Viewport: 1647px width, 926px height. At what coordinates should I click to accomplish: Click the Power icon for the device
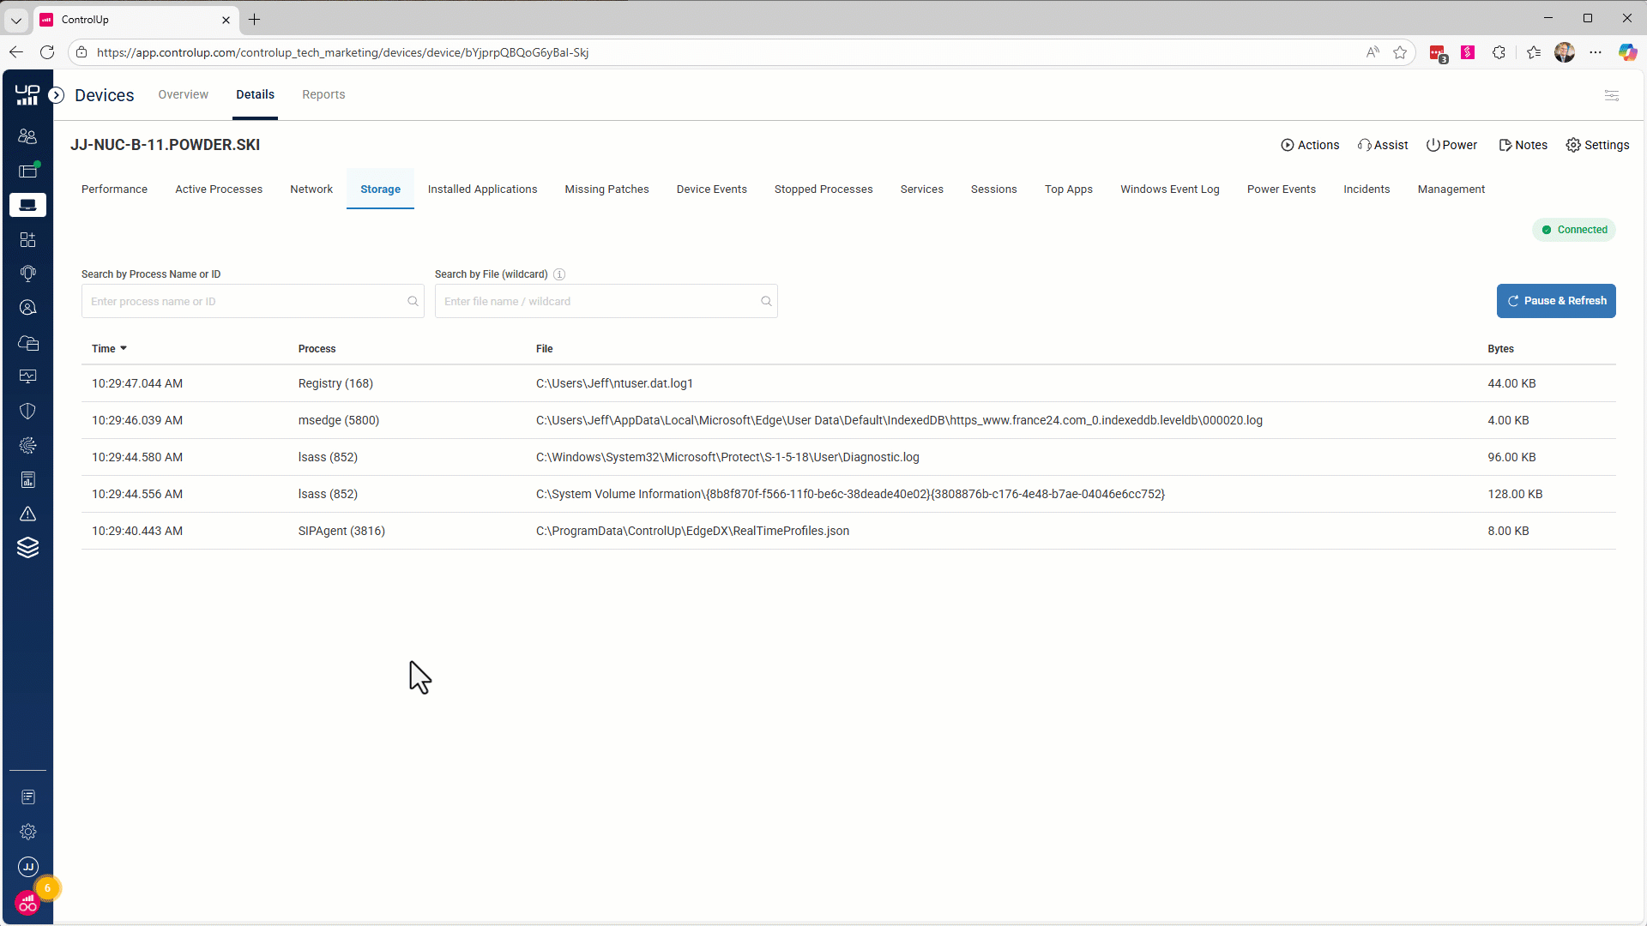1451,145
